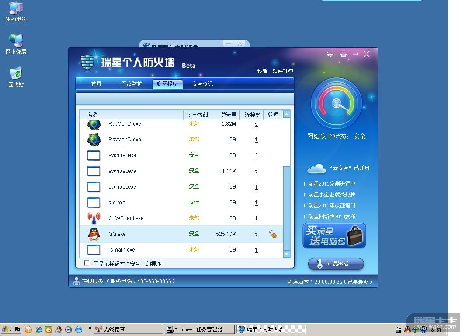Click the rsmain.exe window icon
Image resolution: width=465 pixels, height=336 pixels.
tap(94, 250)
